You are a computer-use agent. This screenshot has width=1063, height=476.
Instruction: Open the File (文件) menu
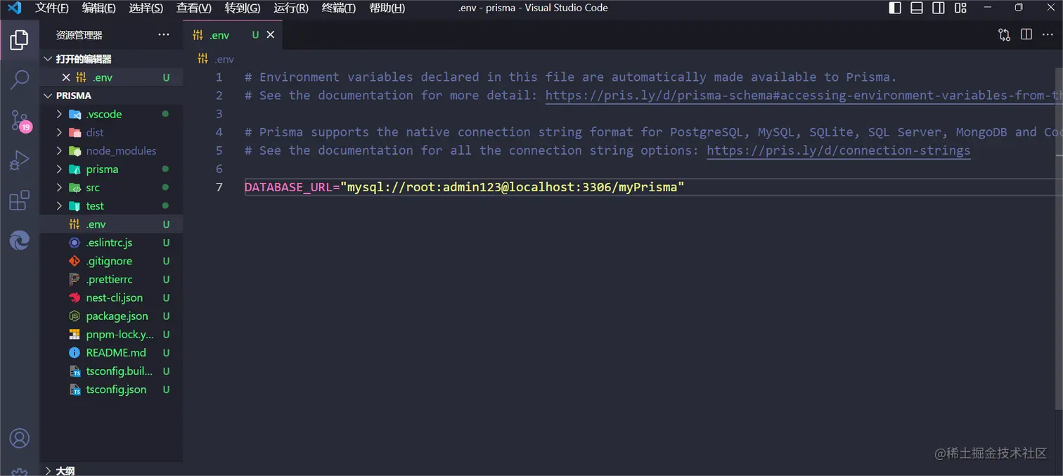click(x=52, y=8)
